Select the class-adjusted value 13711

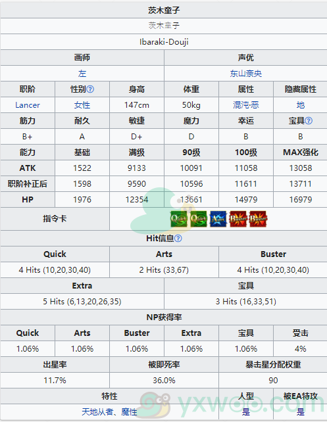point(301,184)
